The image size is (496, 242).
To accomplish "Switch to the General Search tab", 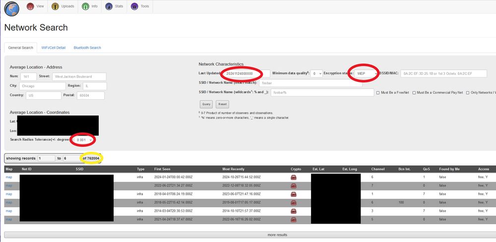I will click(x=20, y=48).
